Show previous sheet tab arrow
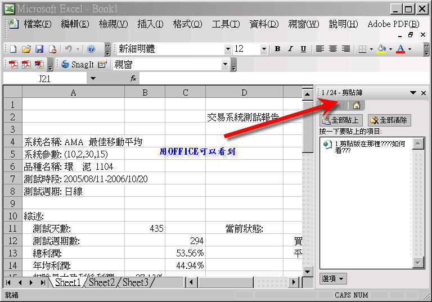Image resolution: width=432 pixels, height=302 pixels. (20, 282)
